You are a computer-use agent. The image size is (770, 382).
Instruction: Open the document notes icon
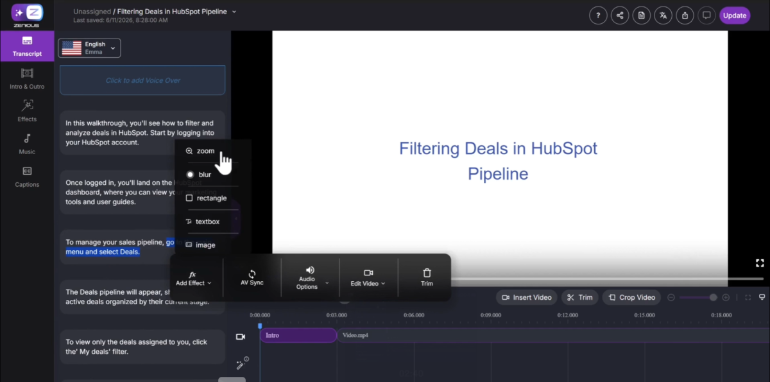(641, 15)
